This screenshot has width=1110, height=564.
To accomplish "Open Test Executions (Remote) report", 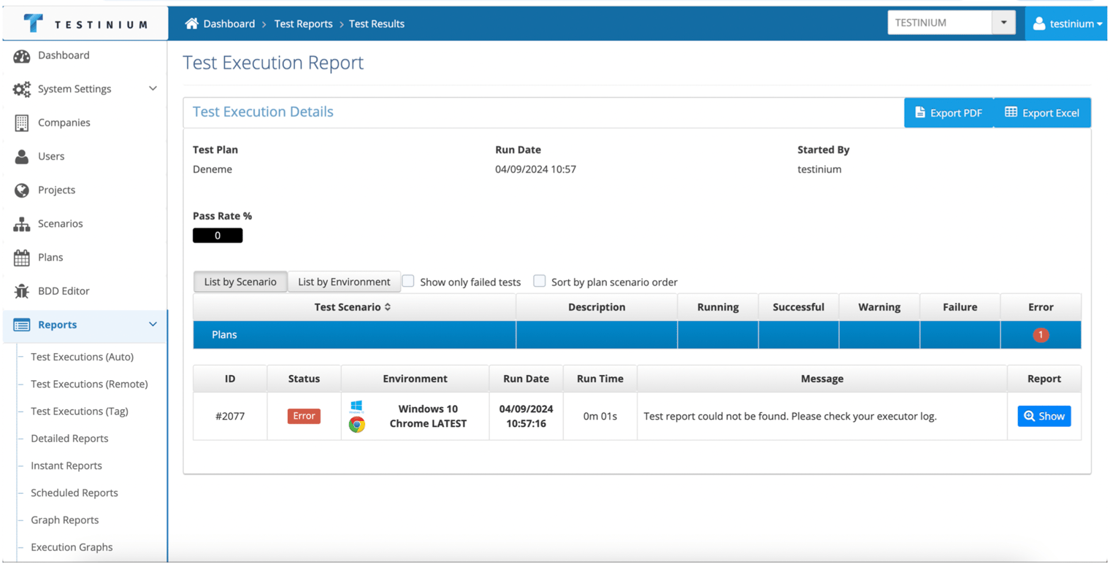I will [x=89, y=384].
